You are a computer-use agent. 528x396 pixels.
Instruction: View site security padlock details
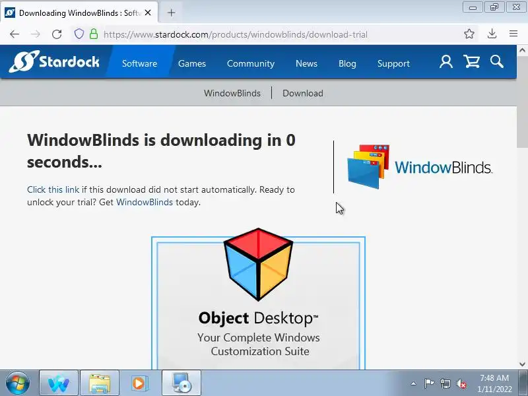pos(94,34)
